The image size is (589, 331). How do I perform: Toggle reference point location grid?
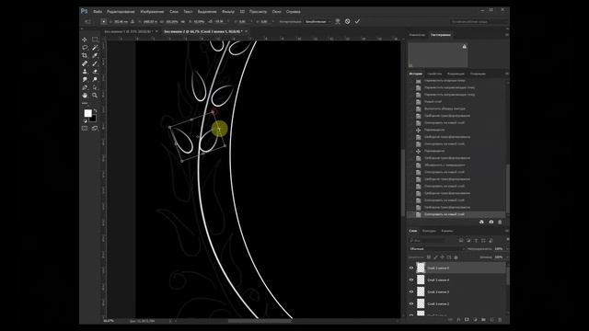[x=104, y=22]
